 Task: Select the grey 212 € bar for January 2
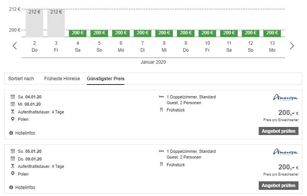[34, 22]
